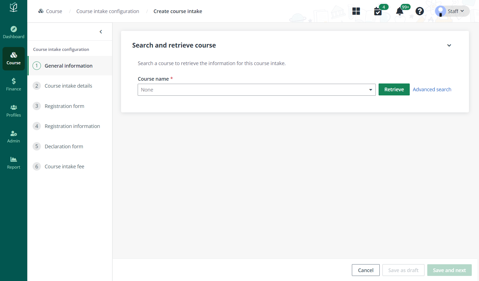Open the calendar tasks icon
Screen dimensions: 479x281
coord(378,11)
